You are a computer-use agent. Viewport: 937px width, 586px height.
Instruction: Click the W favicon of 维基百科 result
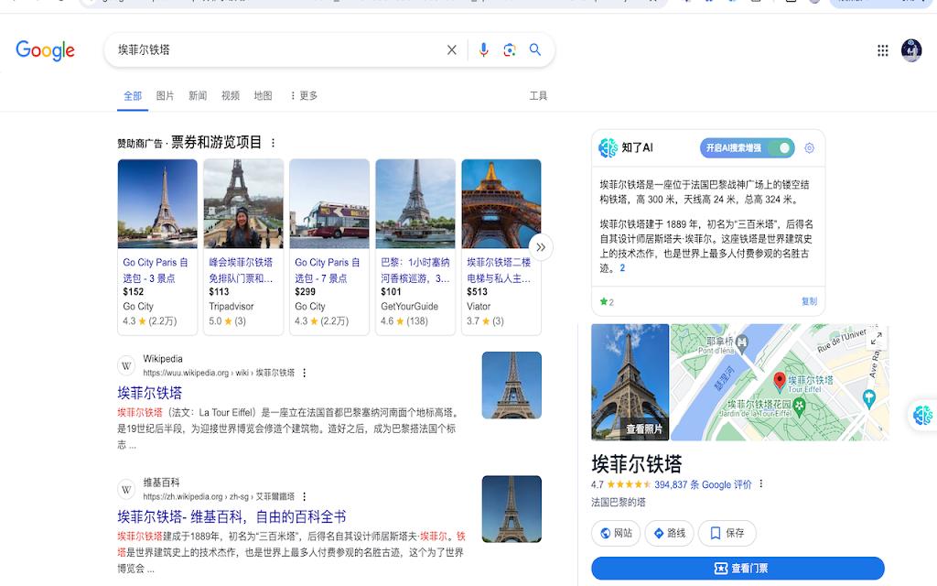click(126, 490)
